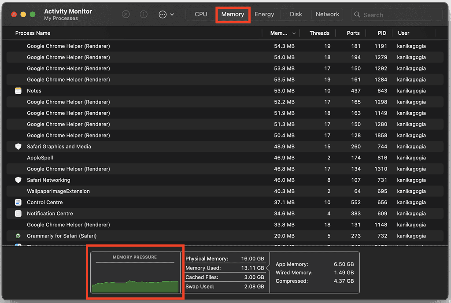
Task: Click the Notification Centre icon
Action: point(18,214)
